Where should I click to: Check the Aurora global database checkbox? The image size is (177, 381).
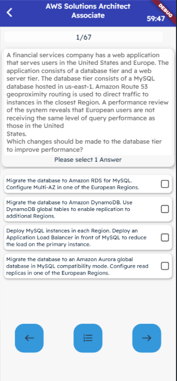coord(165,266)
